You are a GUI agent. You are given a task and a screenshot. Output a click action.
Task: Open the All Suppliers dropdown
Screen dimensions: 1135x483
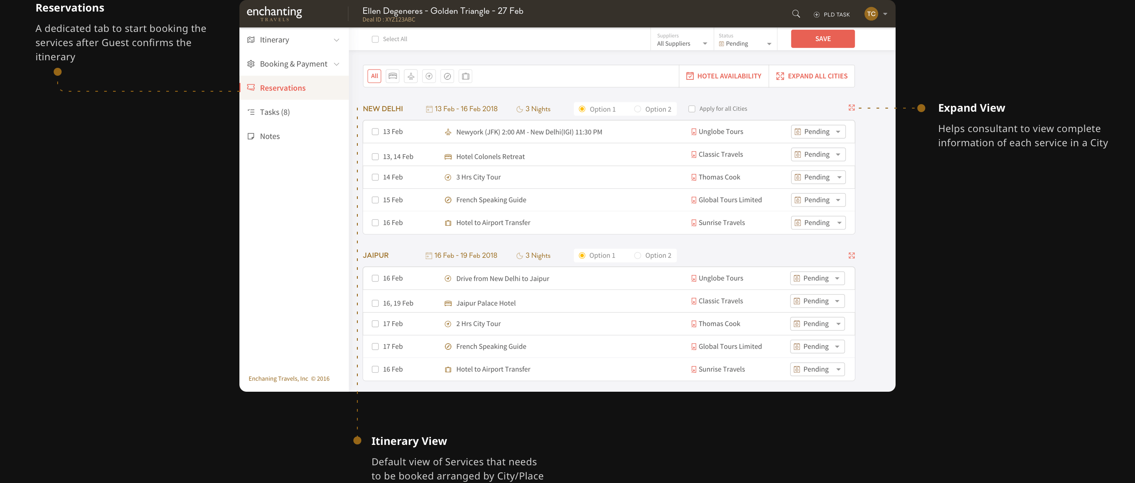[682, 43]
